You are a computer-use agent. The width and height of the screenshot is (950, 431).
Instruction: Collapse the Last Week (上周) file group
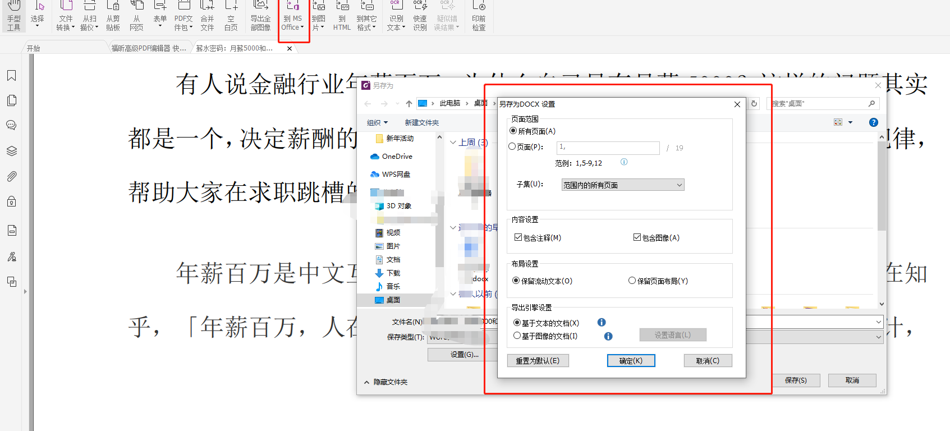(453, 143)
